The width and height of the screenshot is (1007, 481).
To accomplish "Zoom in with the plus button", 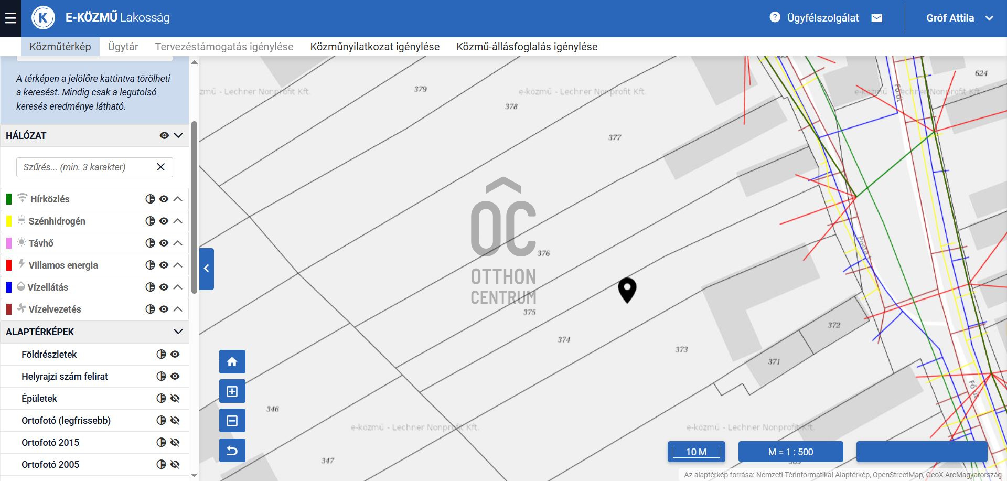I will (232, 391).
